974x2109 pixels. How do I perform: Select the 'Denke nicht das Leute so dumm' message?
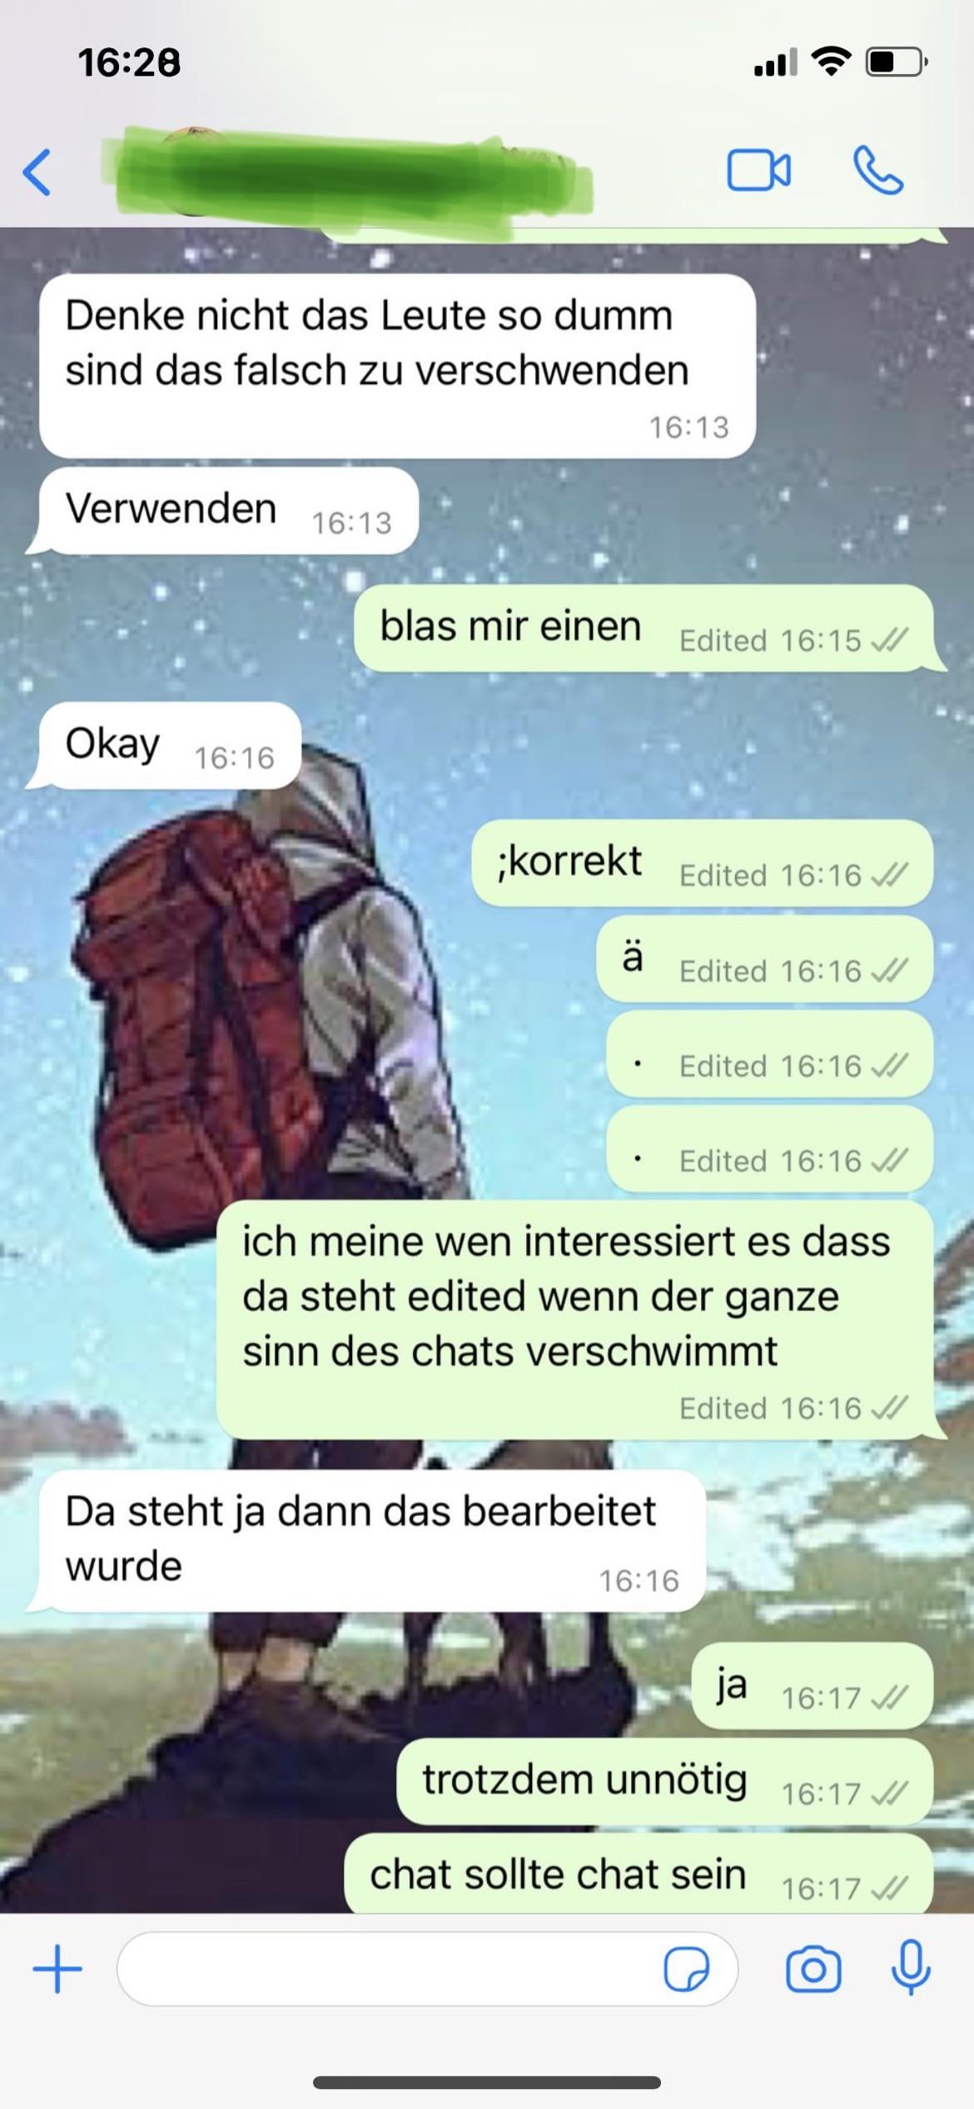(398, 366)
